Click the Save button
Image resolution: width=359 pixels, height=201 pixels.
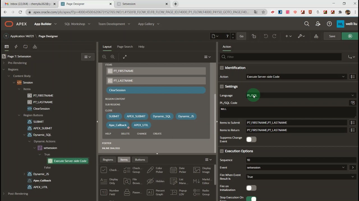pyautogui.click(x=332, y=36)
